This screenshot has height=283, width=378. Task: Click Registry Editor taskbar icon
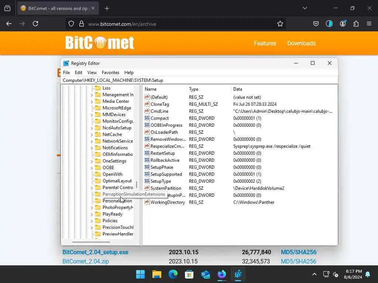[238, 274]
